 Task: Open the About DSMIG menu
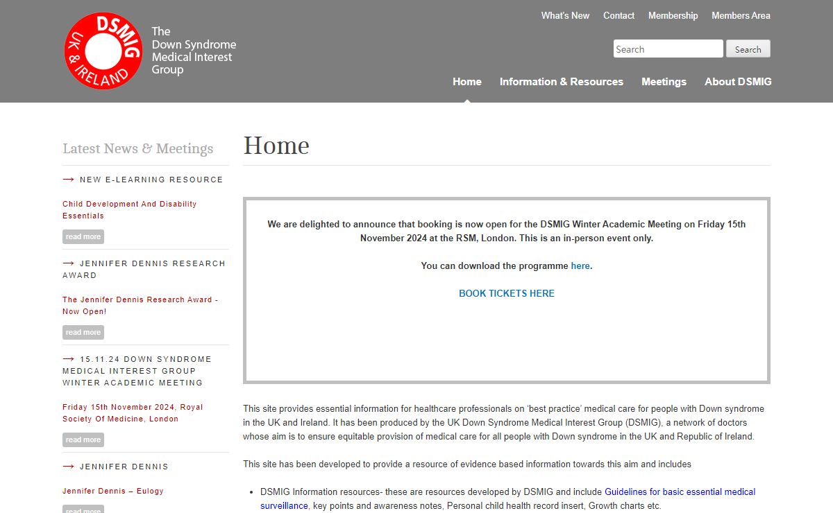(738, 81)
